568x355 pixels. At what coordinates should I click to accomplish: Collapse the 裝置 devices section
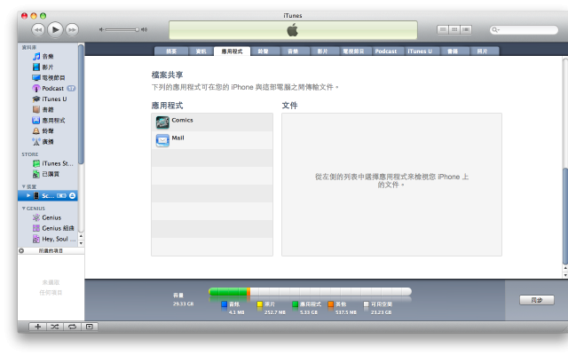point(24,186)
